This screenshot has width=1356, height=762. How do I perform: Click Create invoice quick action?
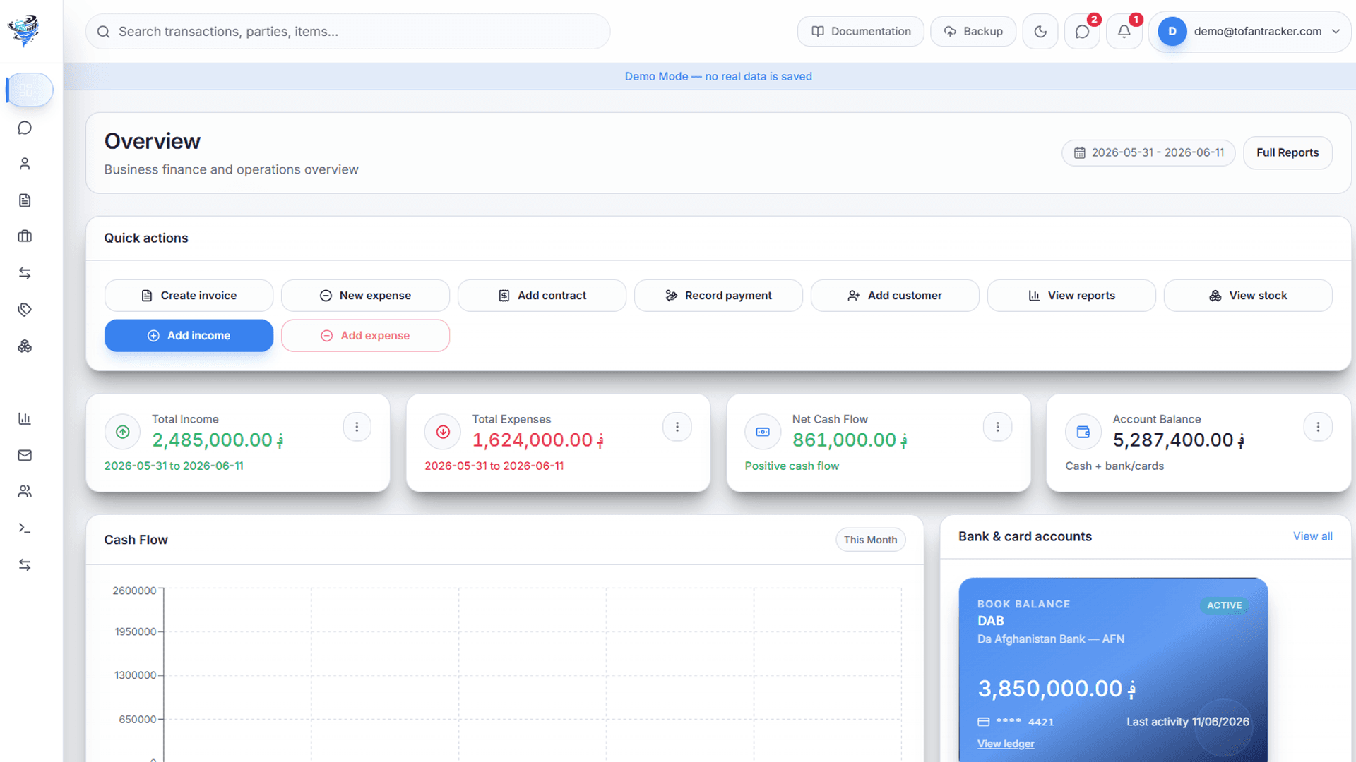[189, 296]
